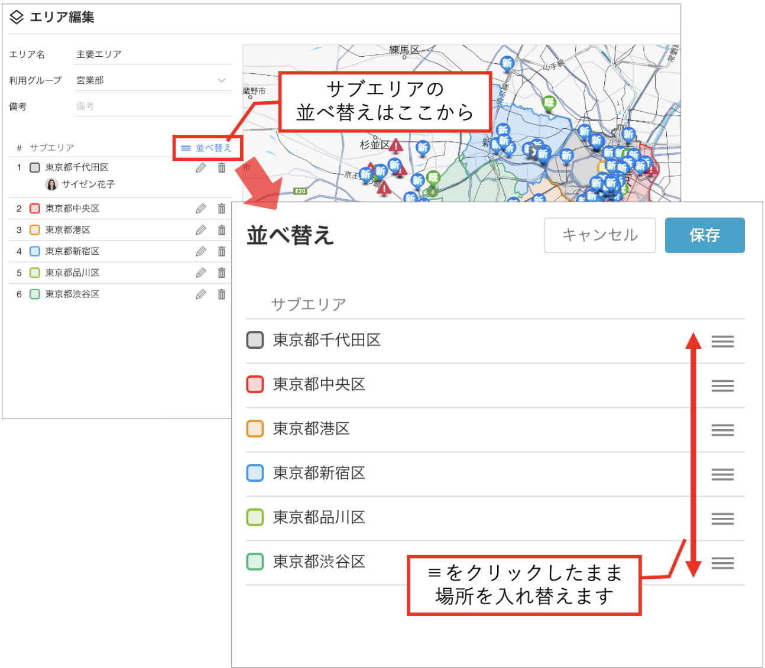Click the red warning marker near 杉並区

click(396, 145)
